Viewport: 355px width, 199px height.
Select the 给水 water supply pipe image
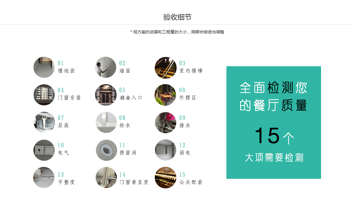pyautogui.click(x=106, y=122)
